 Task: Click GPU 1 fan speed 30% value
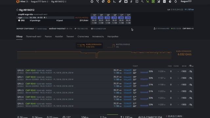(151, 78)
